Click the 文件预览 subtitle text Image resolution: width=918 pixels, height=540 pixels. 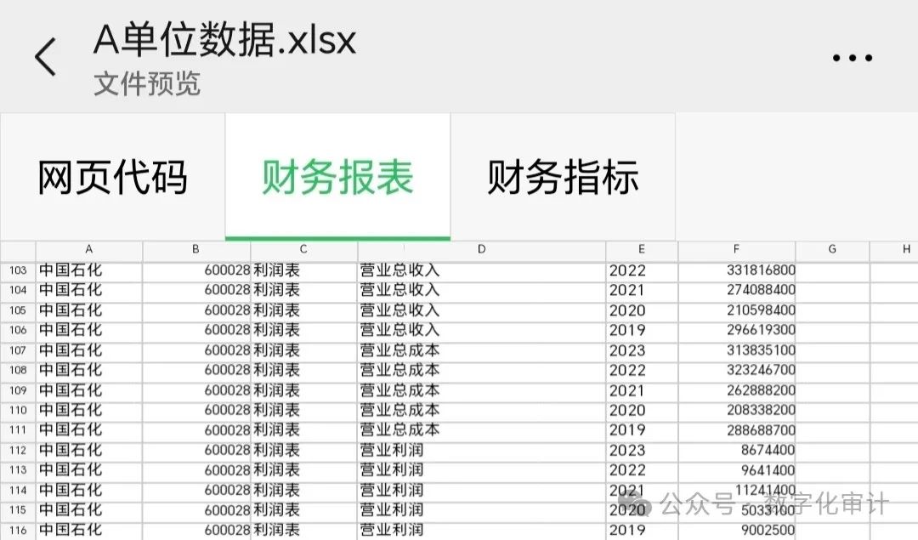click(147, 83)
